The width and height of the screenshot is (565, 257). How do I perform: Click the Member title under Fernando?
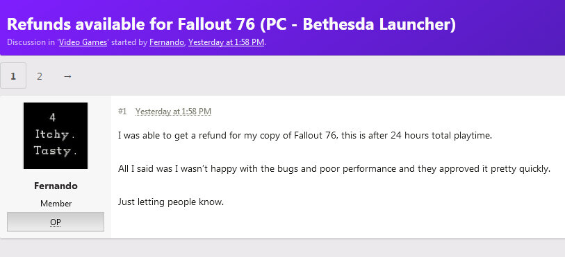point(56,204)
